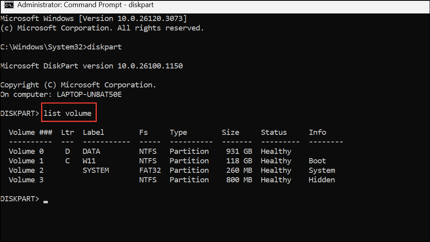Click the "SYSTEM" volume label
The height and width of the screenshot is (242, 430).
click(x=96, y=170)
